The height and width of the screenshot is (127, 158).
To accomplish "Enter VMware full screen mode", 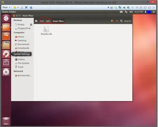I will tap(26, 7).
